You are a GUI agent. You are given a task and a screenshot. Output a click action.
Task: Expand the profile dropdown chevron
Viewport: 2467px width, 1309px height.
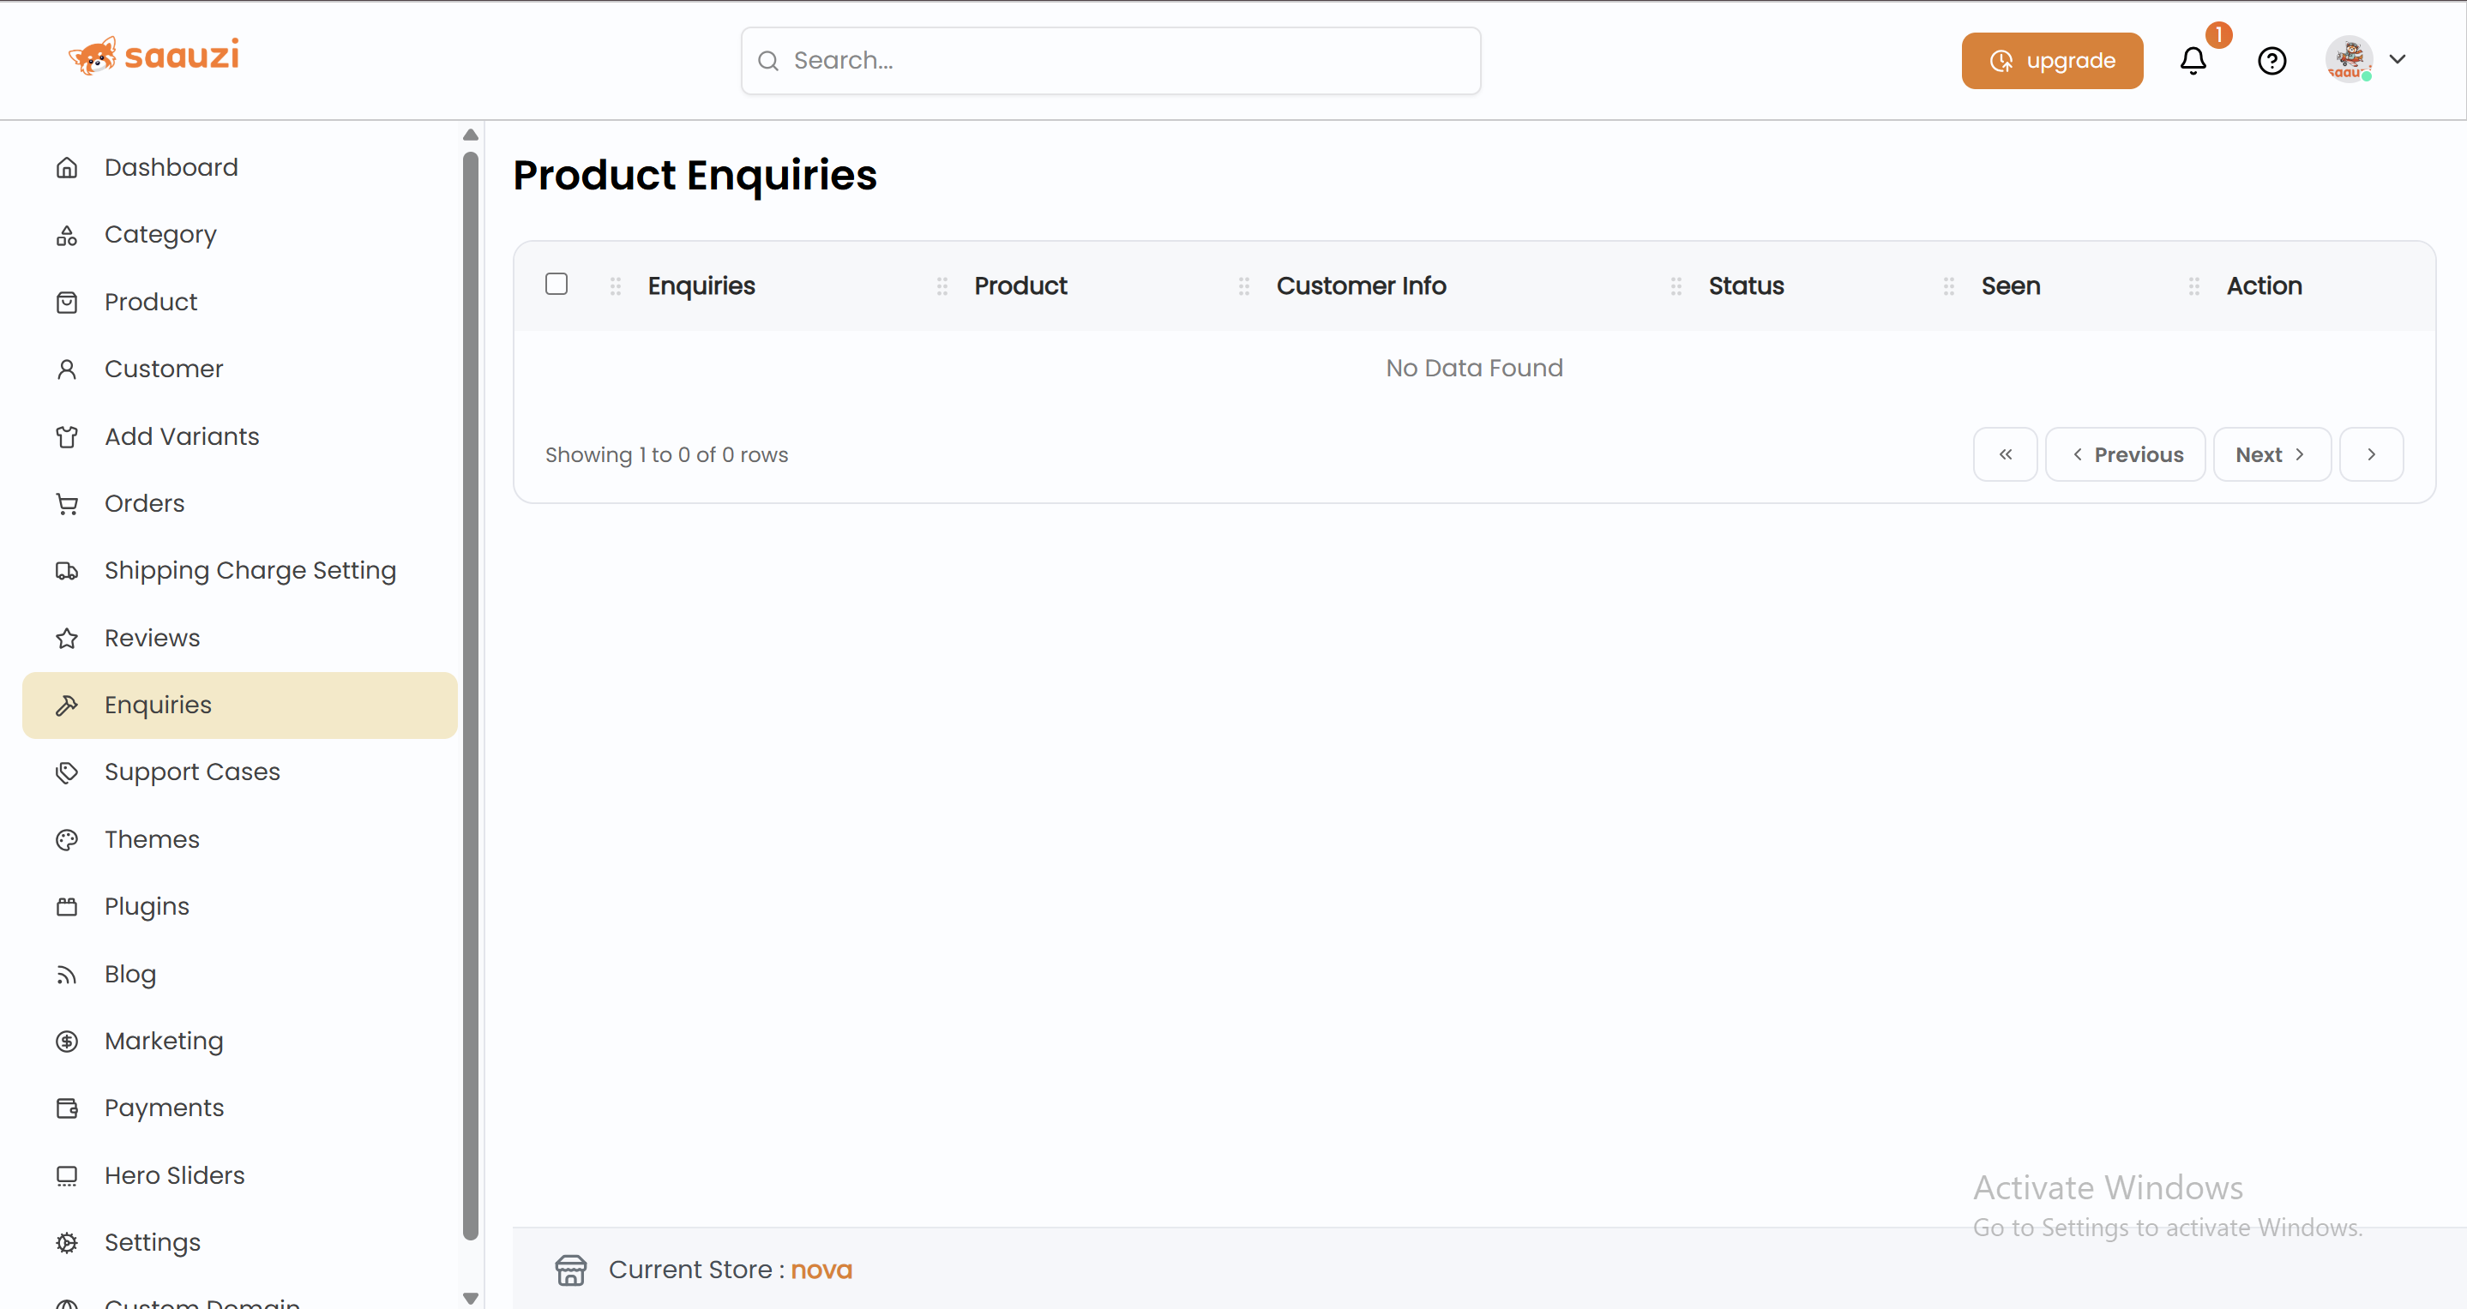(x=2397, y=59)
